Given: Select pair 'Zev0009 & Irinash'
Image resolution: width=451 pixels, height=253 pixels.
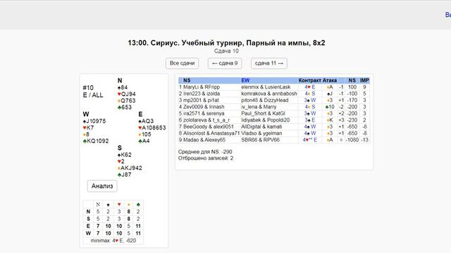Looking at the screenshot, I should [x=204, y=107].
